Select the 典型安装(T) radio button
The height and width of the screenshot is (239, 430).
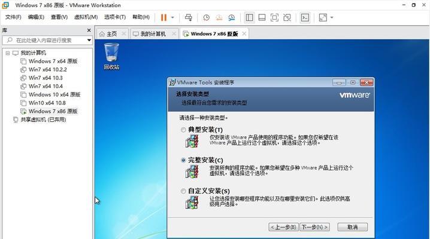(x=183, y=130)
